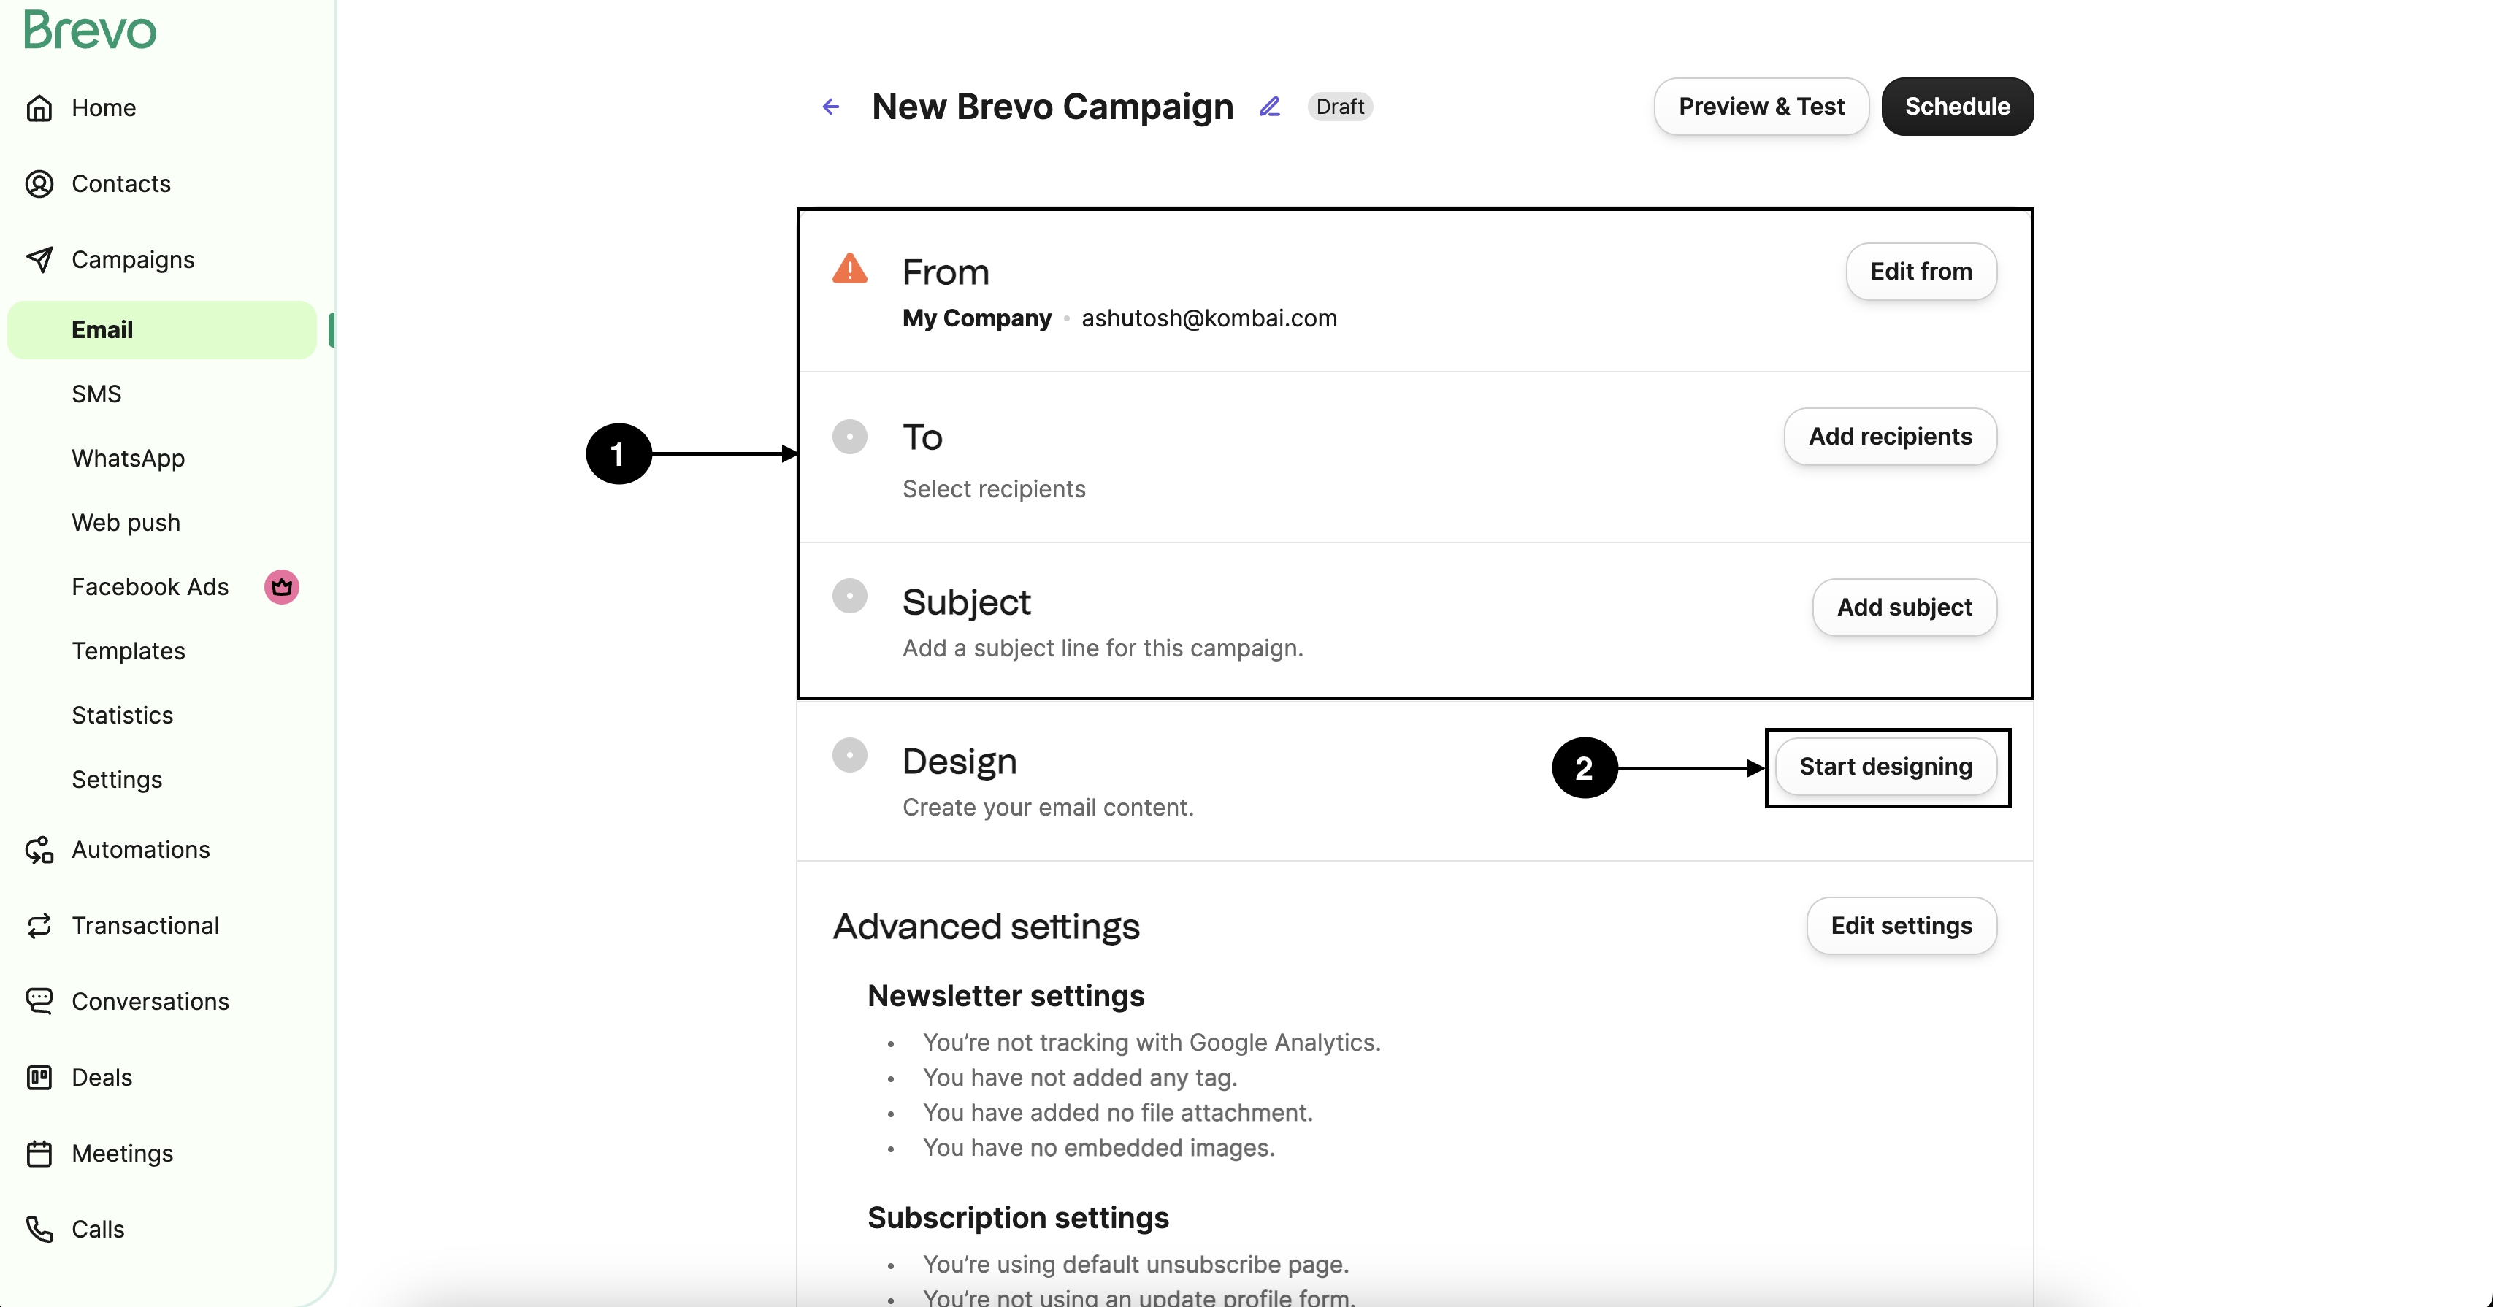The image size is (2493, 1307).
Task: Open Conversations in the sidebar
Action: (150, 1001)
